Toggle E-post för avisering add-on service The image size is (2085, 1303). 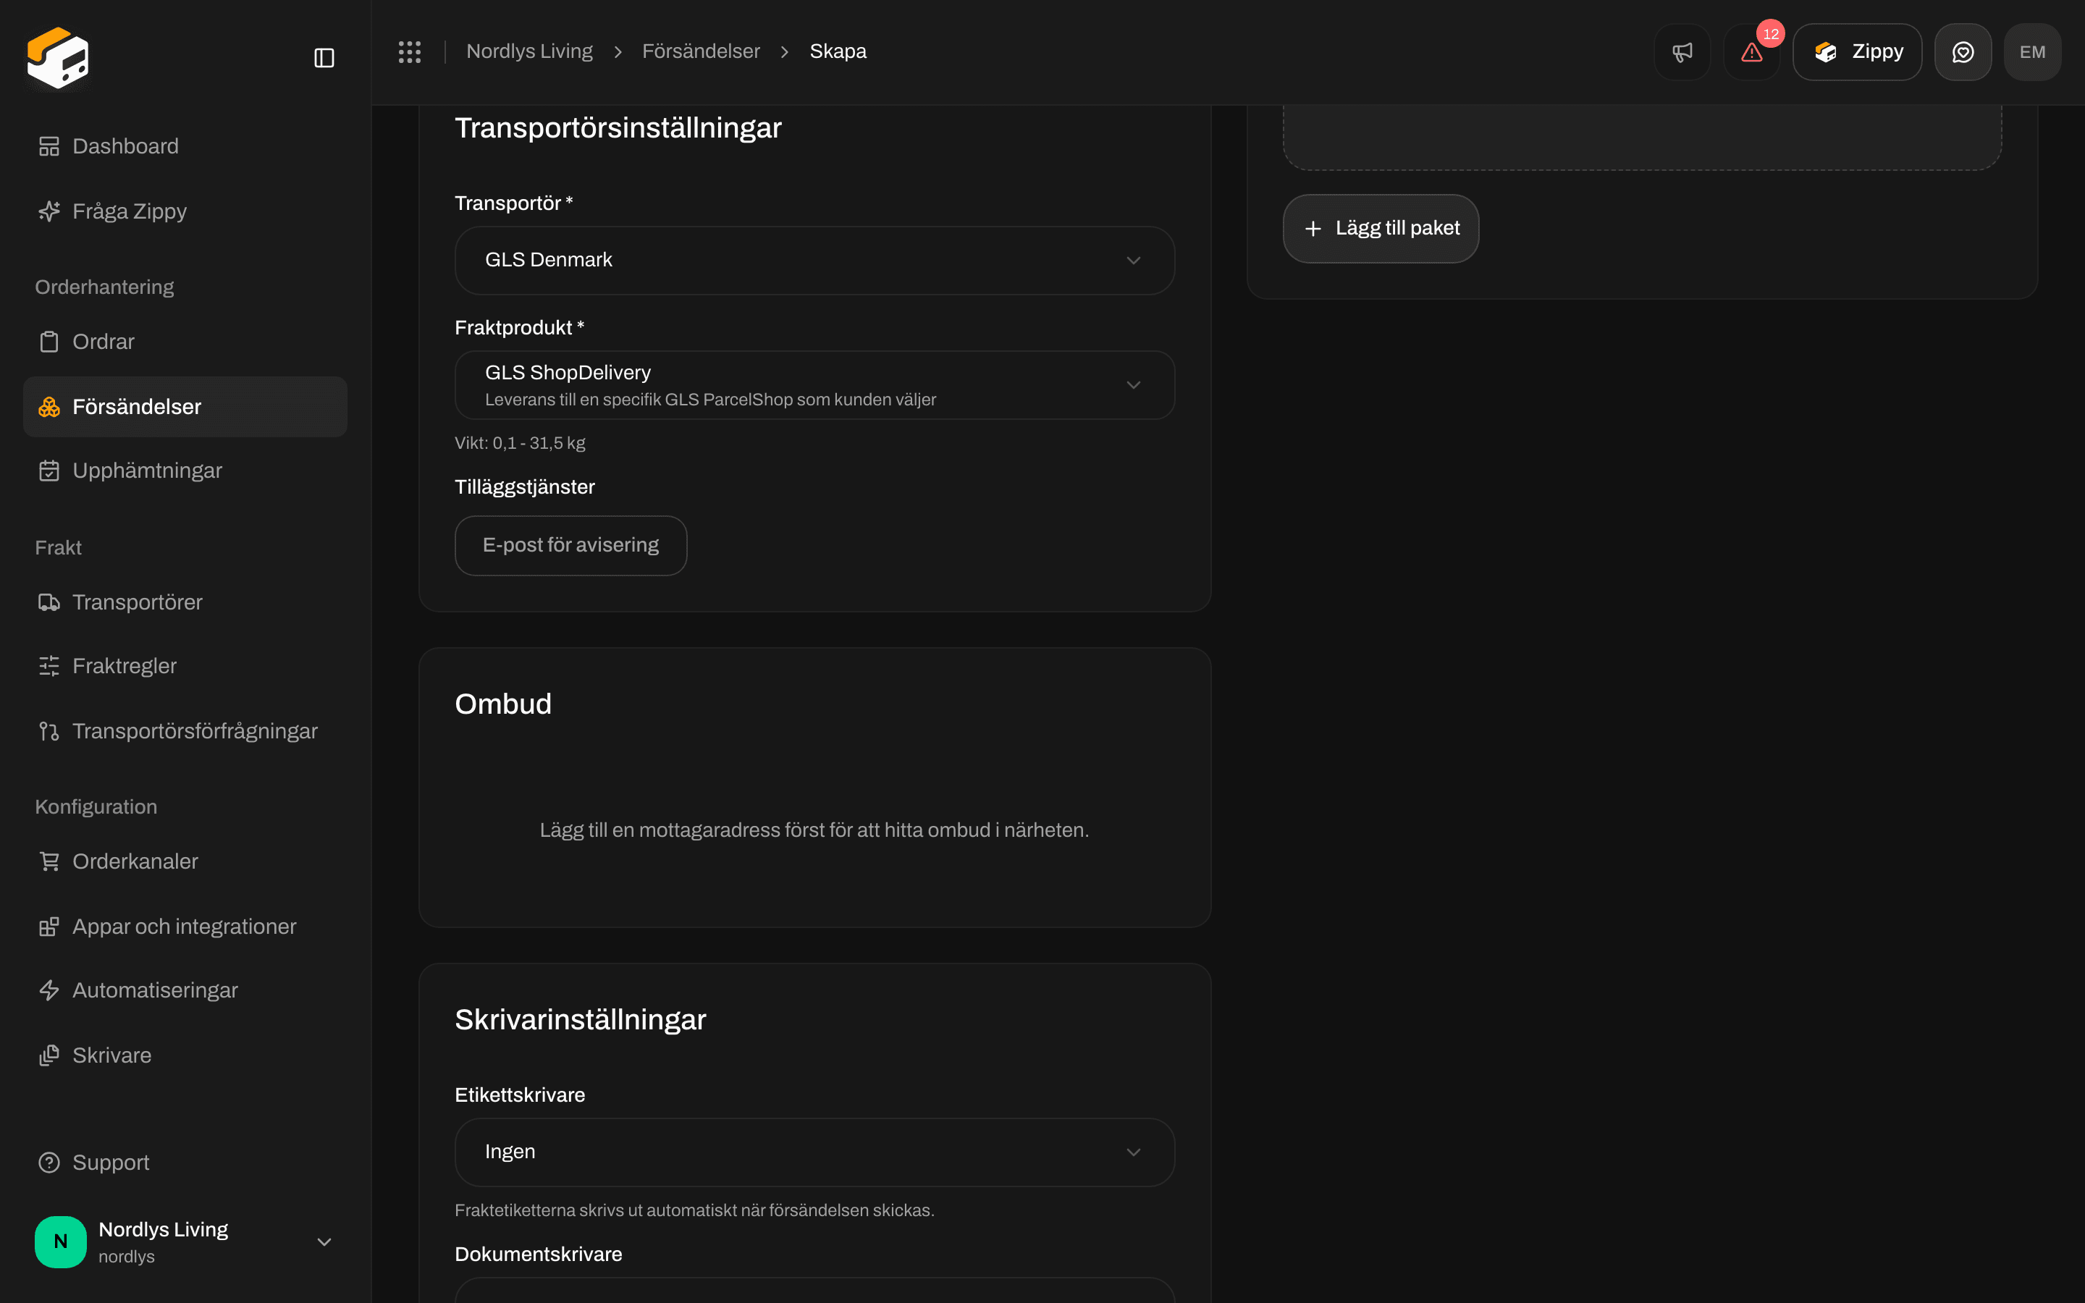(x=570, y=546)
